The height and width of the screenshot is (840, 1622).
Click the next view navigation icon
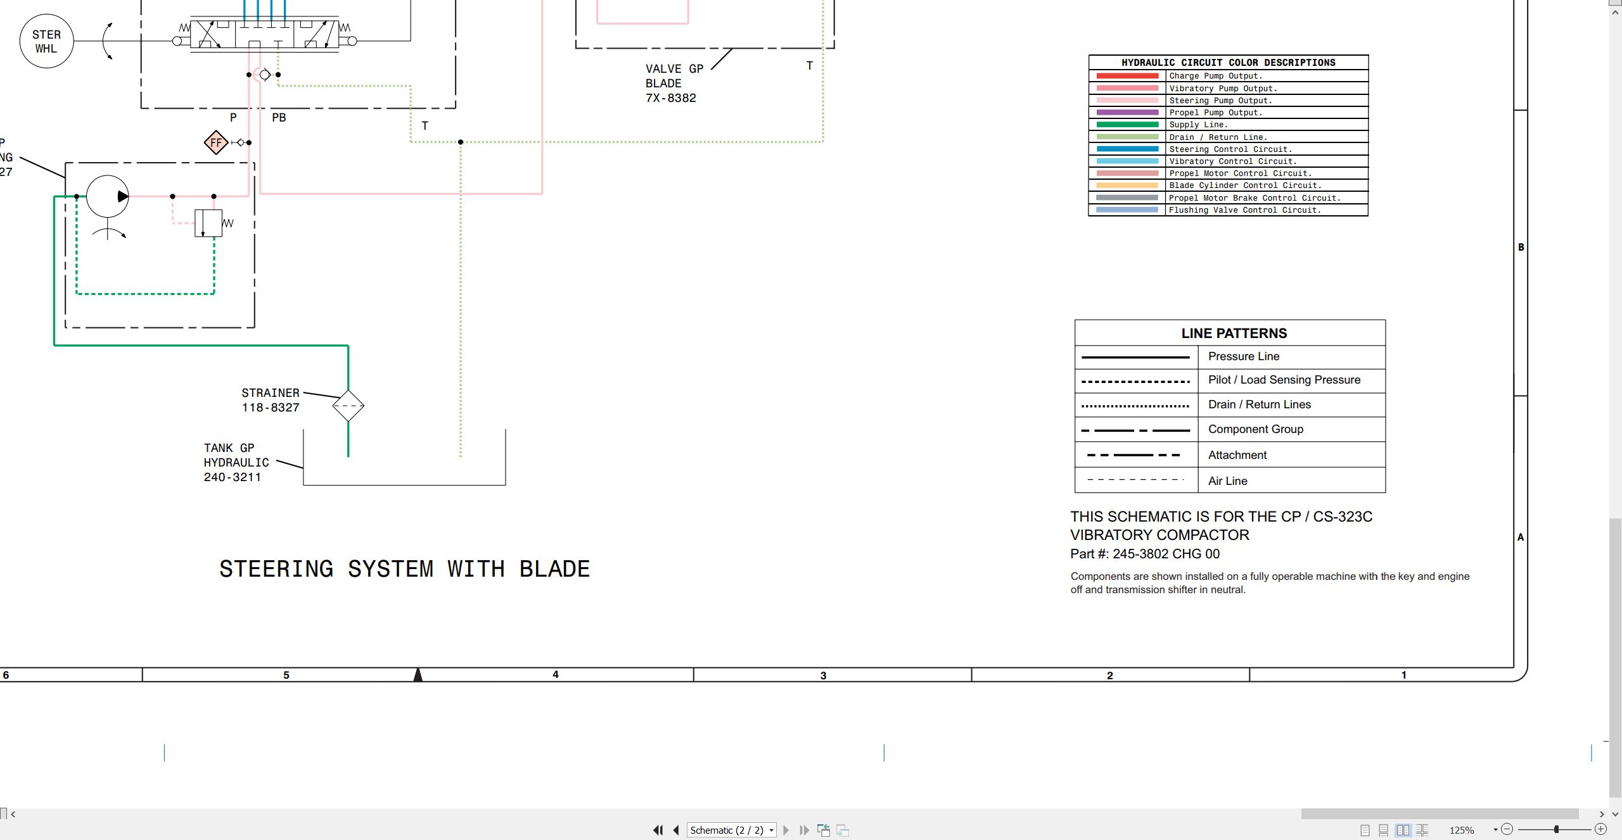(x=843, y=830)
